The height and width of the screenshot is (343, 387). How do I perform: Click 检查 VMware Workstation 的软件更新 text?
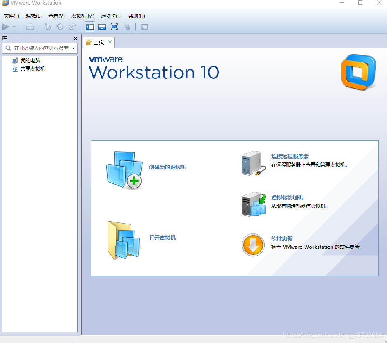tap(316, 247)
